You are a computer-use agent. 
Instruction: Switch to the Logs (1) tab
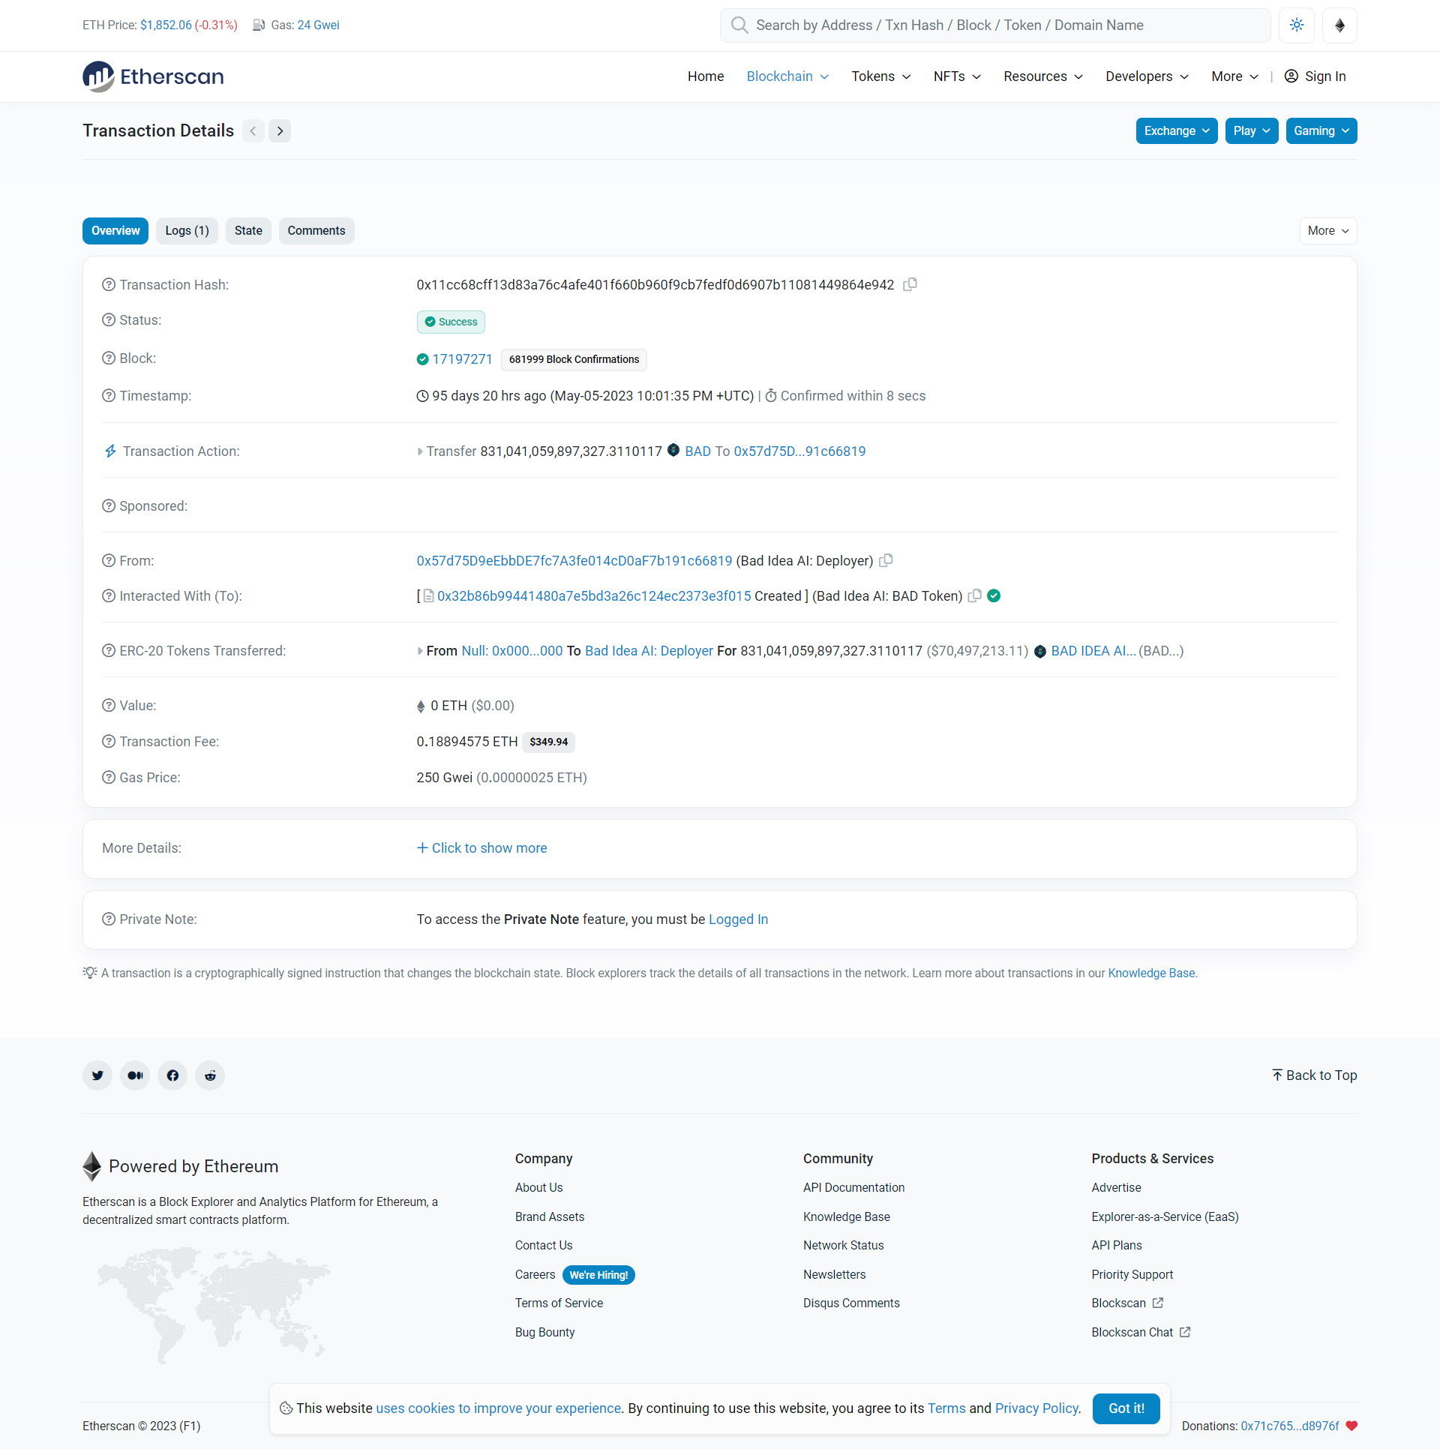(x=187, y=231)
